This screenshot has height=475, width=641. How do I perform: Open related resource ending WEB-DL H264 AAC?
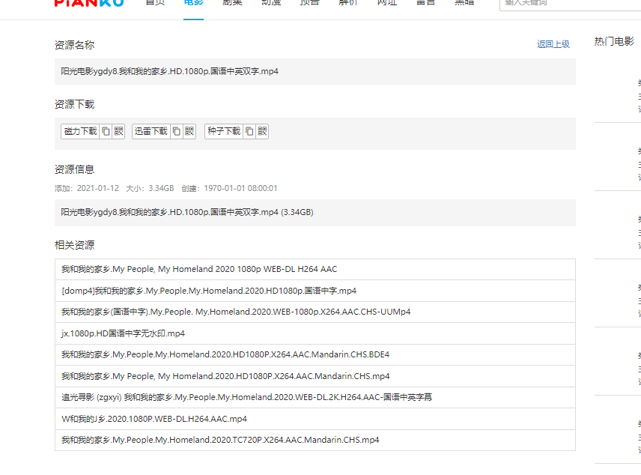pyautogui.click(x=315, y=269)
